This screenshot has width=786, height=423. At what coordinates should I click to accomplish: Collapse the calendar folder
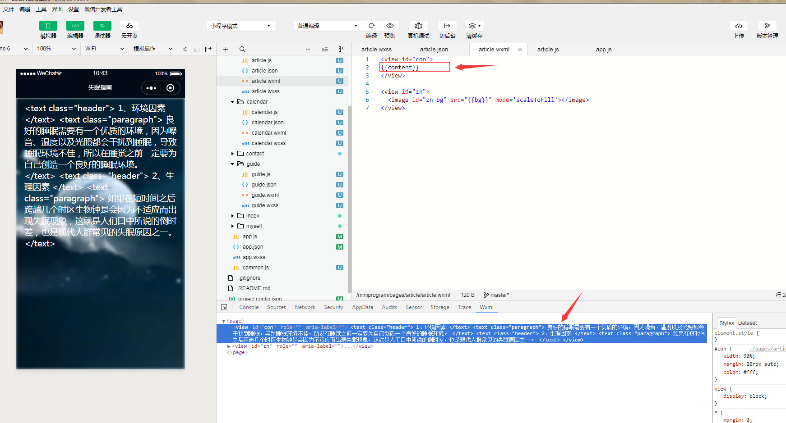click(x=232, y=102)
